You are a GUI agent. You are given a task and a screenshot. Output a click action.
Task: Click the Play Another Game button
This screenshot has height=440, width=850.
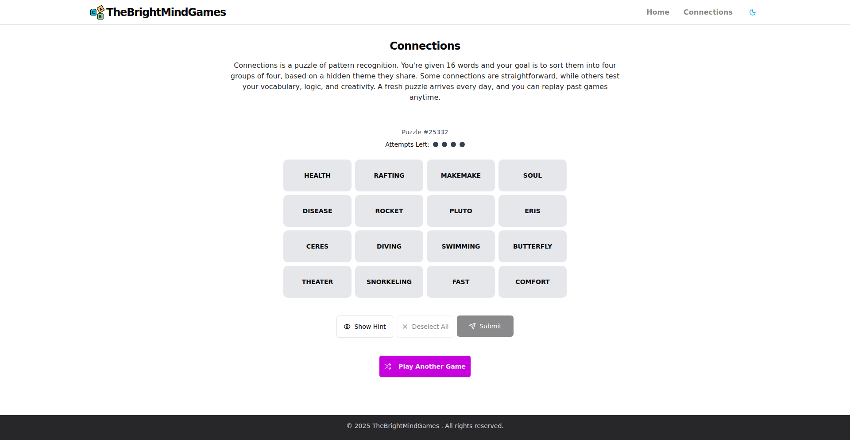coord(425,366)
